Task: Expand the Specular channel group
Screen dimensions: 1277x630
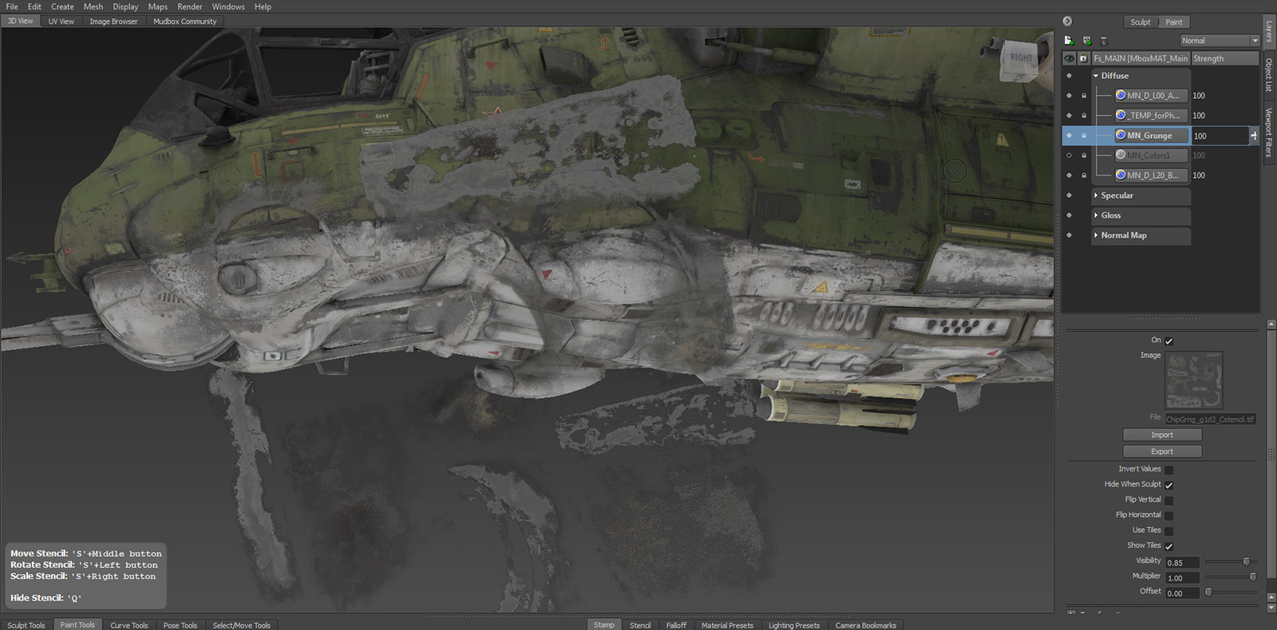Action: point(1096,195)
